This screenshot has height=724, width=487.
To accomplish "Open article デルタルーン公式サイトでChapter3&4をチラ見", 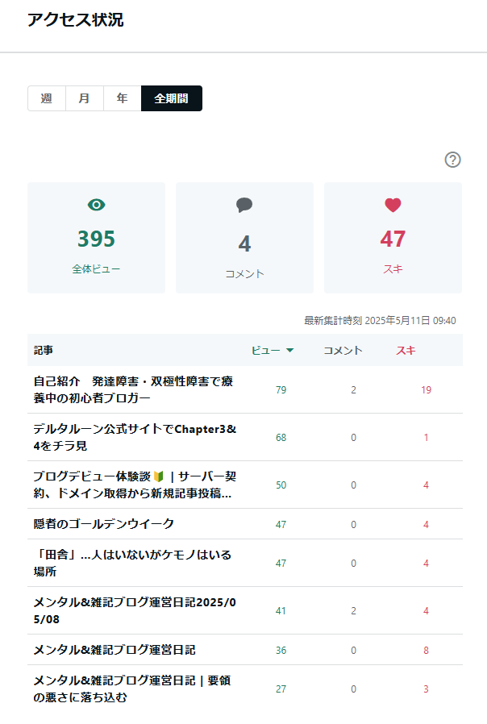I will 135,437.
